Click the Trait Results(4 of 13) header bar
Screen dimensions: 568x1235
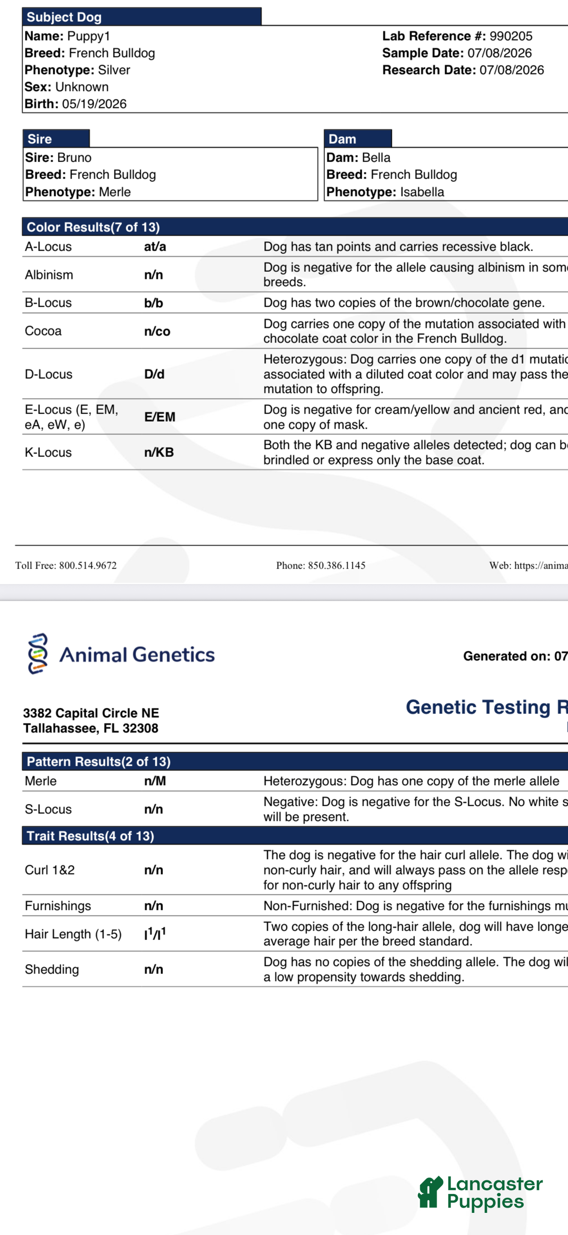click(295, 836)
